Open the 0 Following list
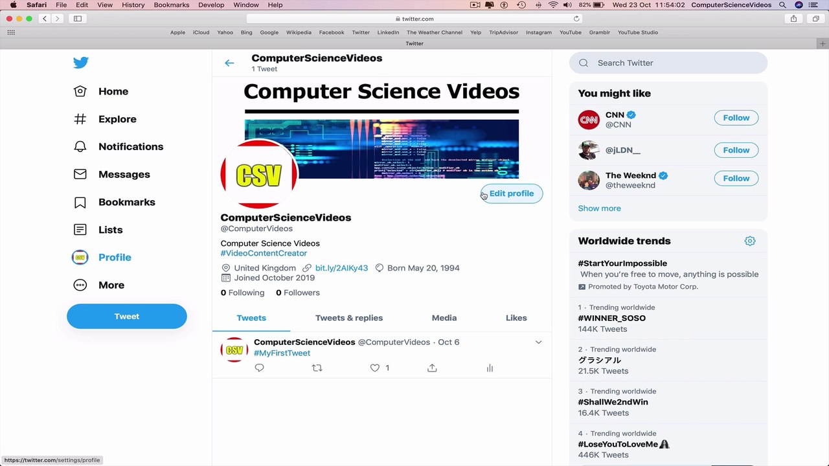Image resolution: width=829 pixels, height=466 pixels. click(x=243, y=293)
